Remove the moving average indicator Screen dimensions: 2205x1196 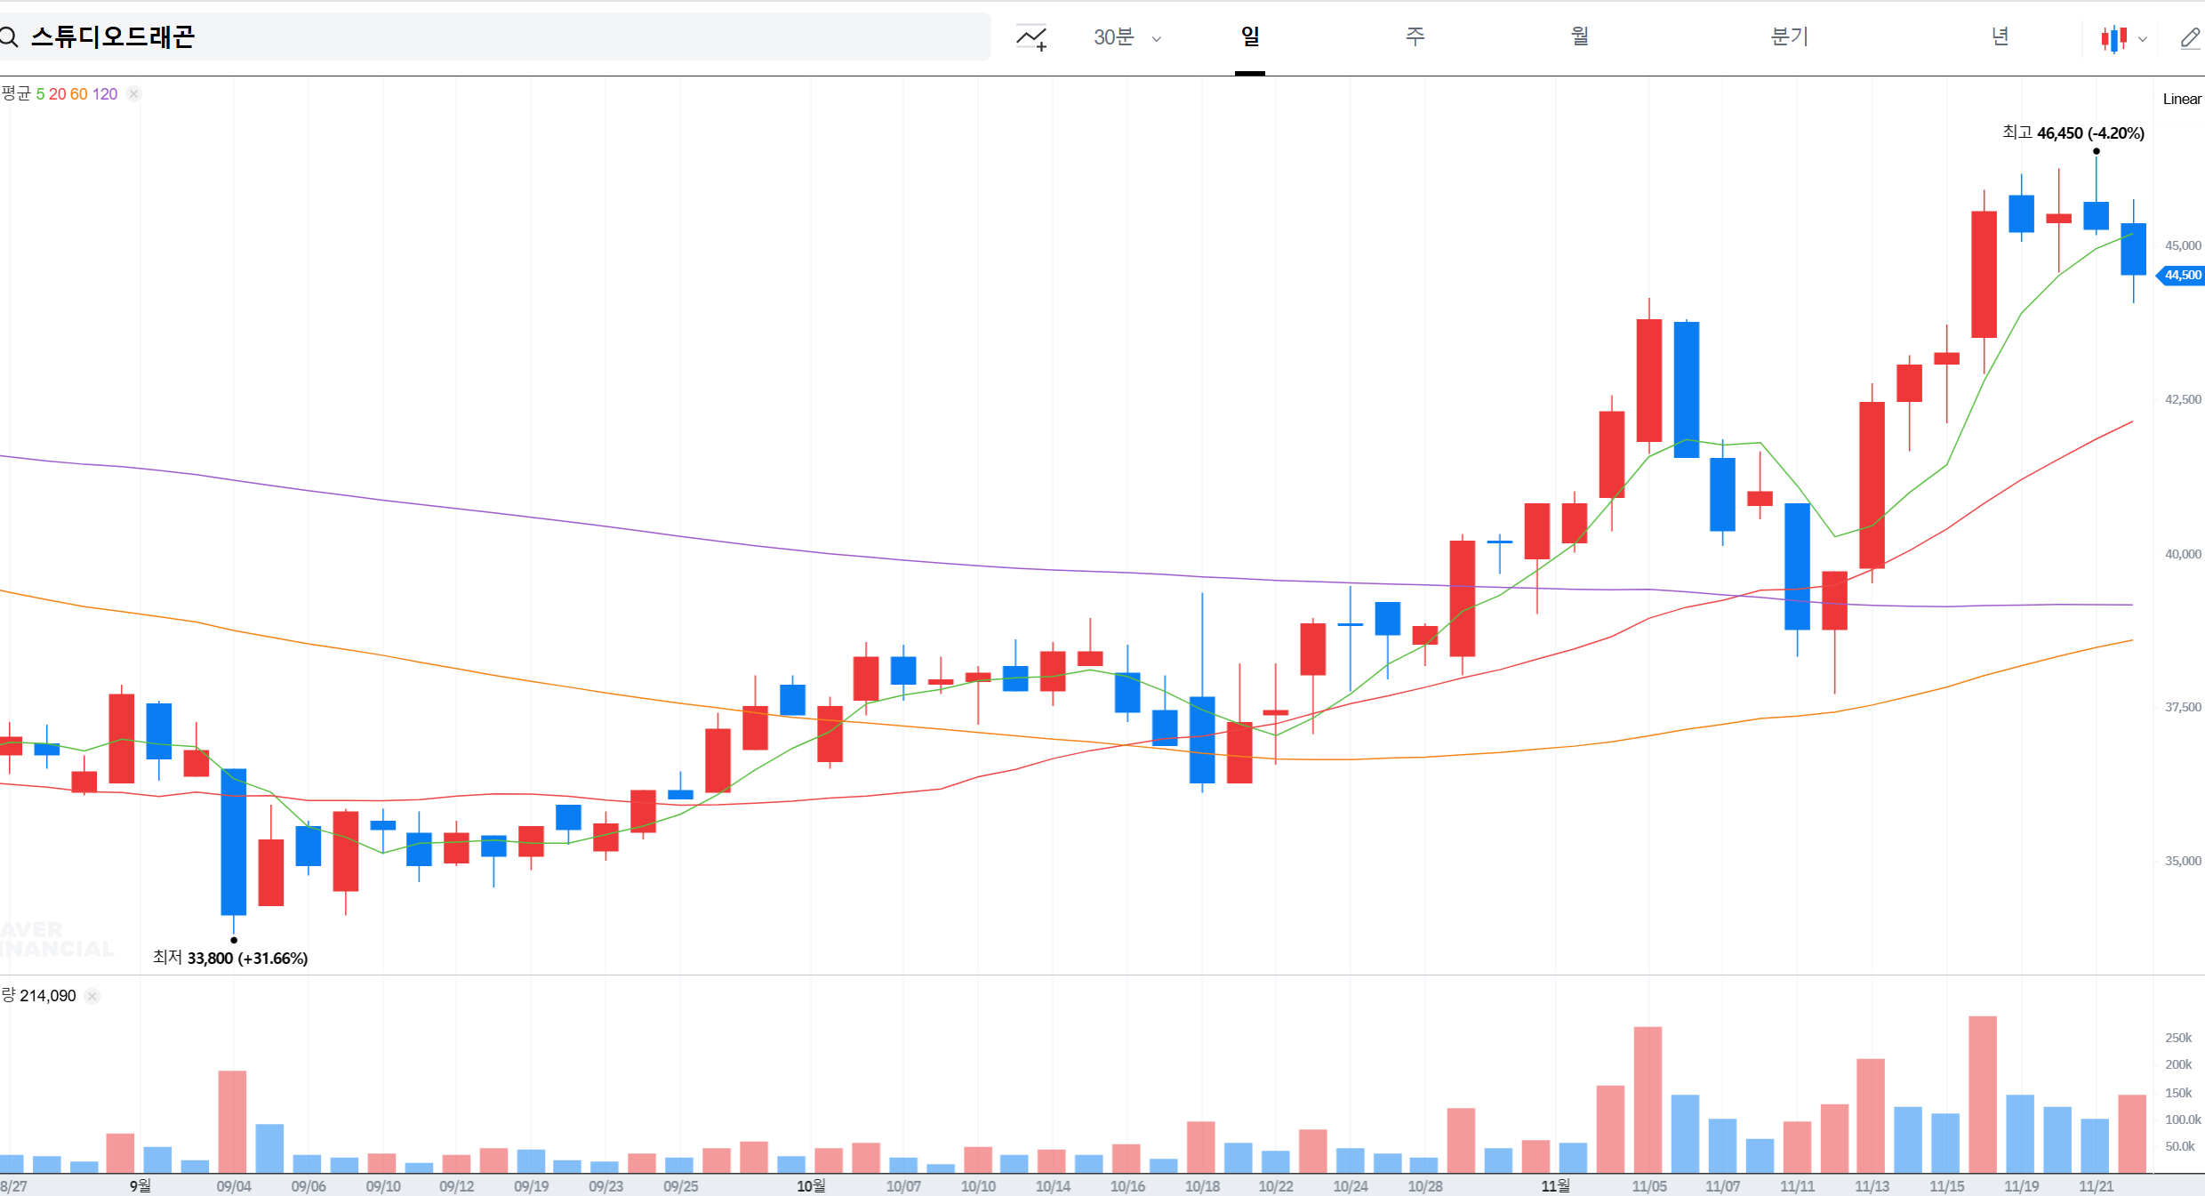tap(133, 94)
